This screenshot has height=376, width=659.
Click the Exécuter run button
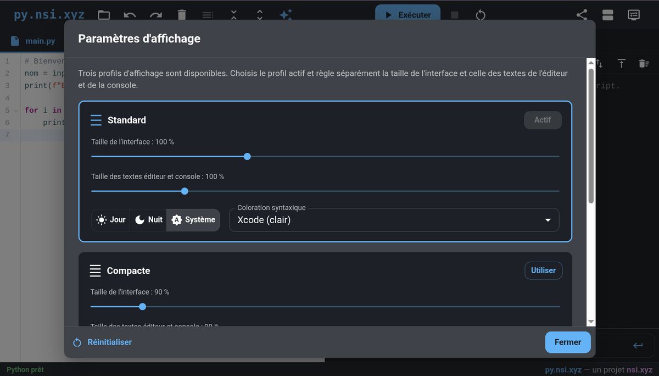407,15
